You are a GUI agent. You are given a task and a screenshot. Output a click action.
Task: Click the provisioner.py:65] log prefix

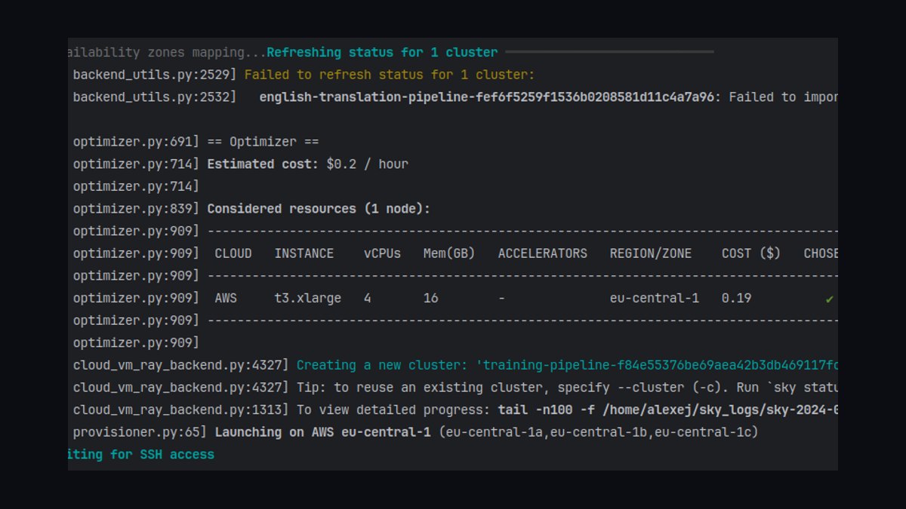(x=140, y=432)
